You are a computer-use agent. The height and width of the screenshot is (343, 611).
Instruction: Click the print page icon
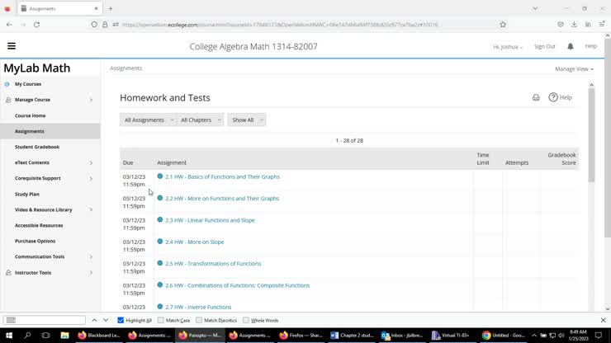(536, 97)
